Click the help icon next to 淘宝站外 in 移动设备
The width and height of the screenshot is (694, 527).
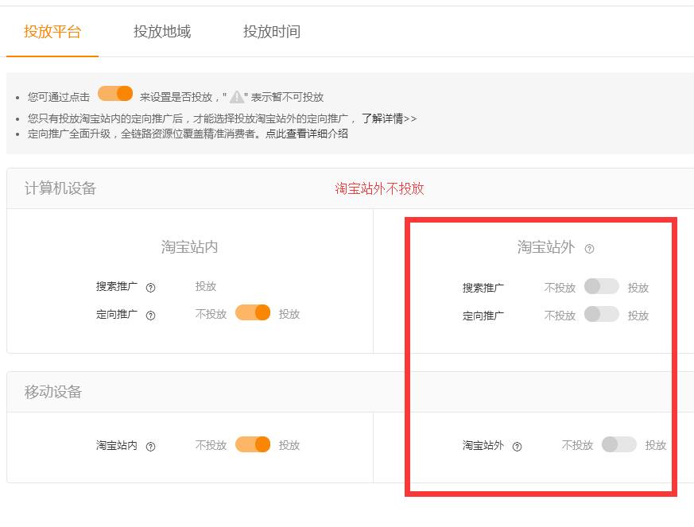(518, 446)
